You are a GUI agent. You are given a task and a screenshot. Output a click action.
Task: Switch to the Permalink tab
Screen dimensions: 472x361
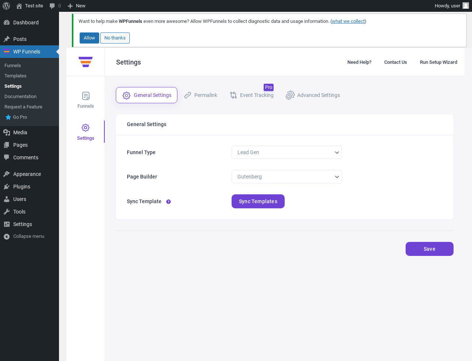(x=201, y=95)
